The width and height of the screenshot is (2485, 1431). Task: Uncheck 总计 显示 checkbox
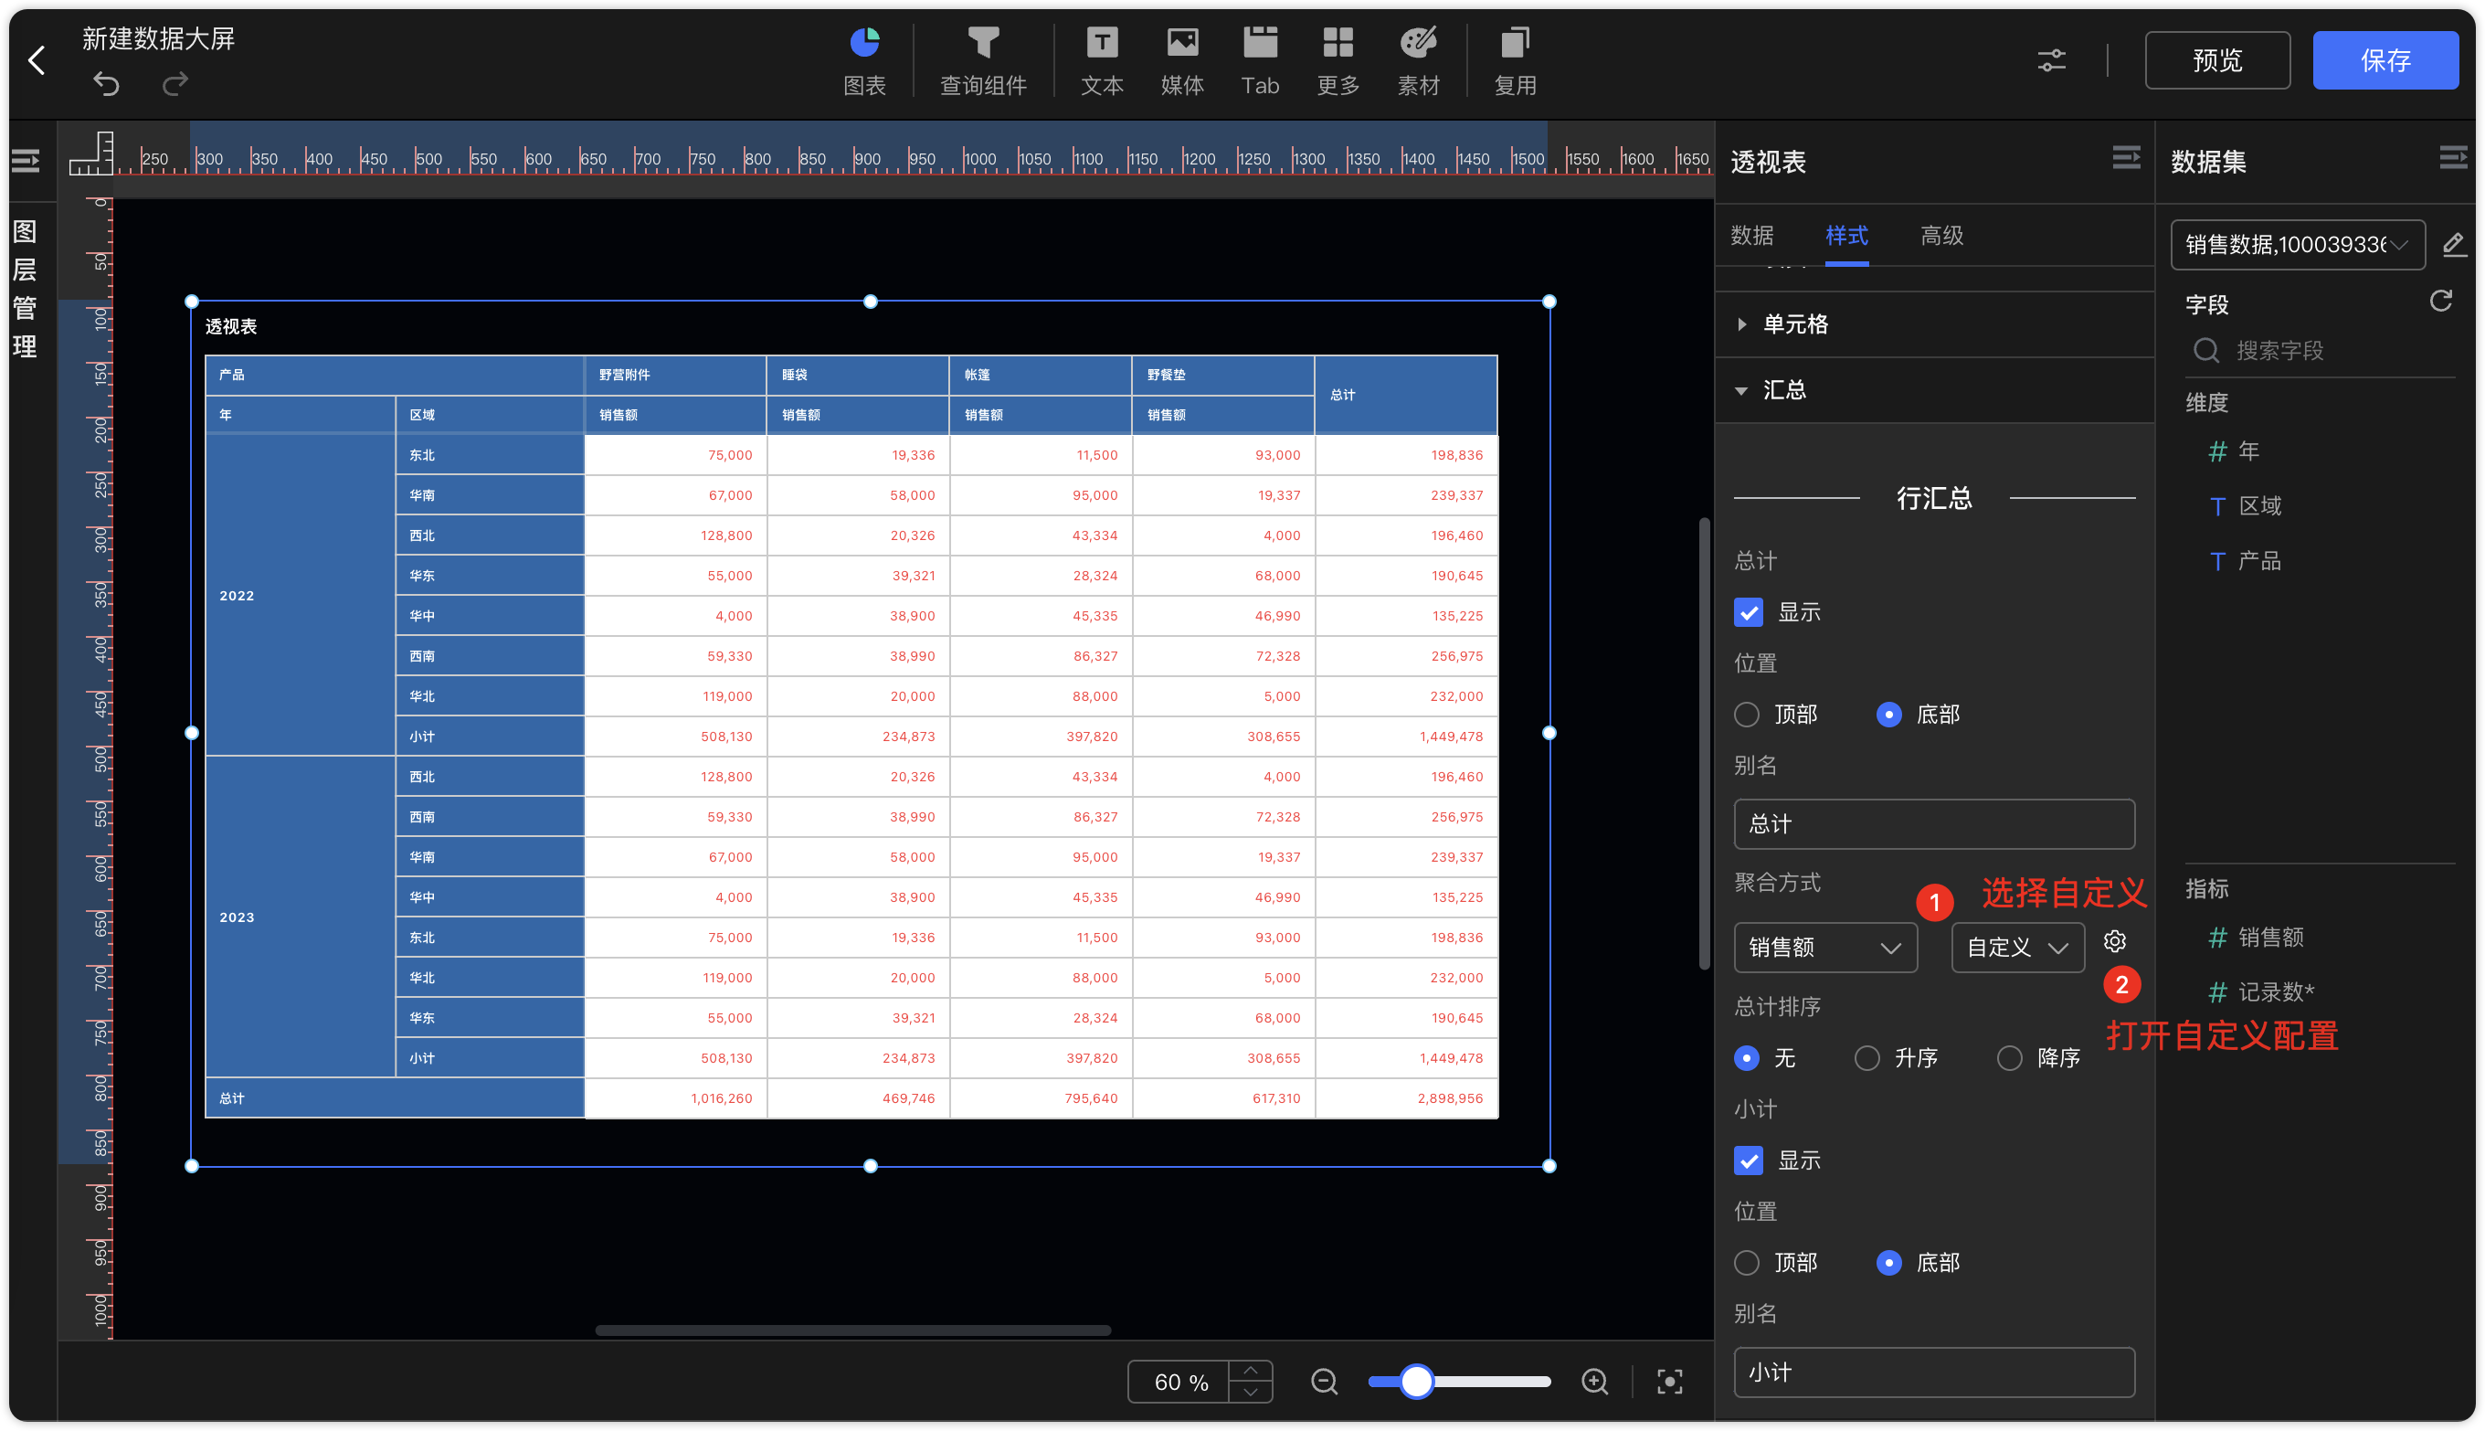1747,612
